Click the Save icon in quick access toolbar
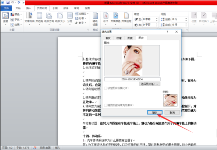 (8, 3)
